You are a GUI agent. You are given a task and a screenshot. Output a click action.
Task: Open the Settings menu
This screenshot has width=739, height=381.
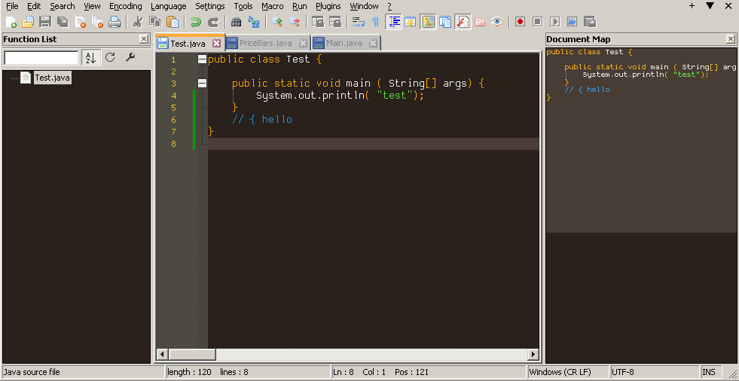tap(209, 6)
